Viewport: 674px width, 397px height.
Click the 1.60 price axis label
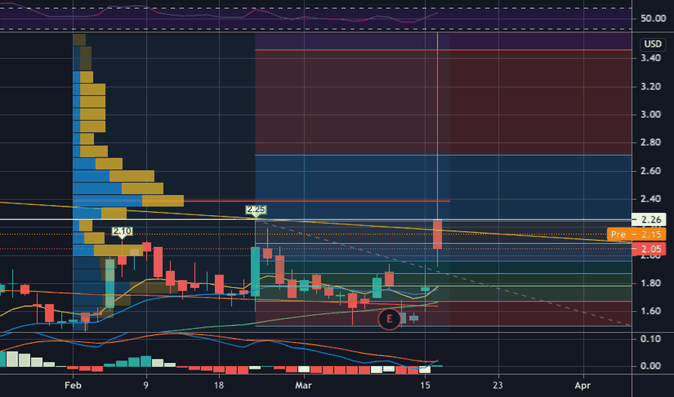pyautogui.click(x=650, y=311)
